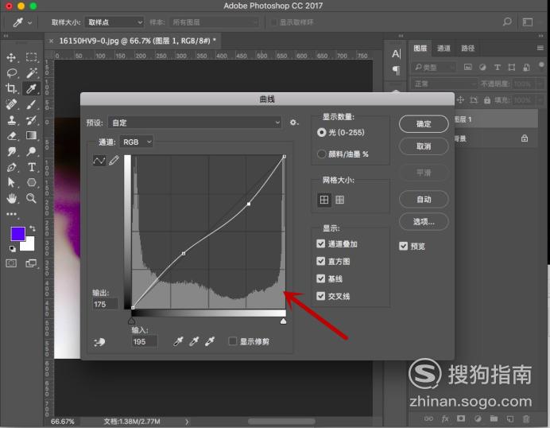550x428 pixels.
Task: Select the Brush tool
Action: click(x=31, y=104)
